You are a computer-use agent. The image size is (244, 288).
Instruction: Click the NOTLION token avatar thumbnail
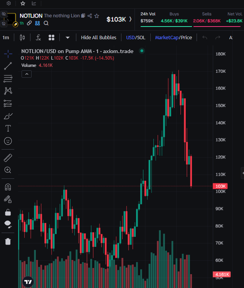coord(11,19)
